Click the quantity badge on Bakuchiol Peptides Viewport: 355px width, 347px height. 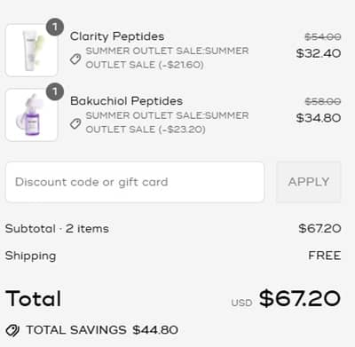point(55,91)
